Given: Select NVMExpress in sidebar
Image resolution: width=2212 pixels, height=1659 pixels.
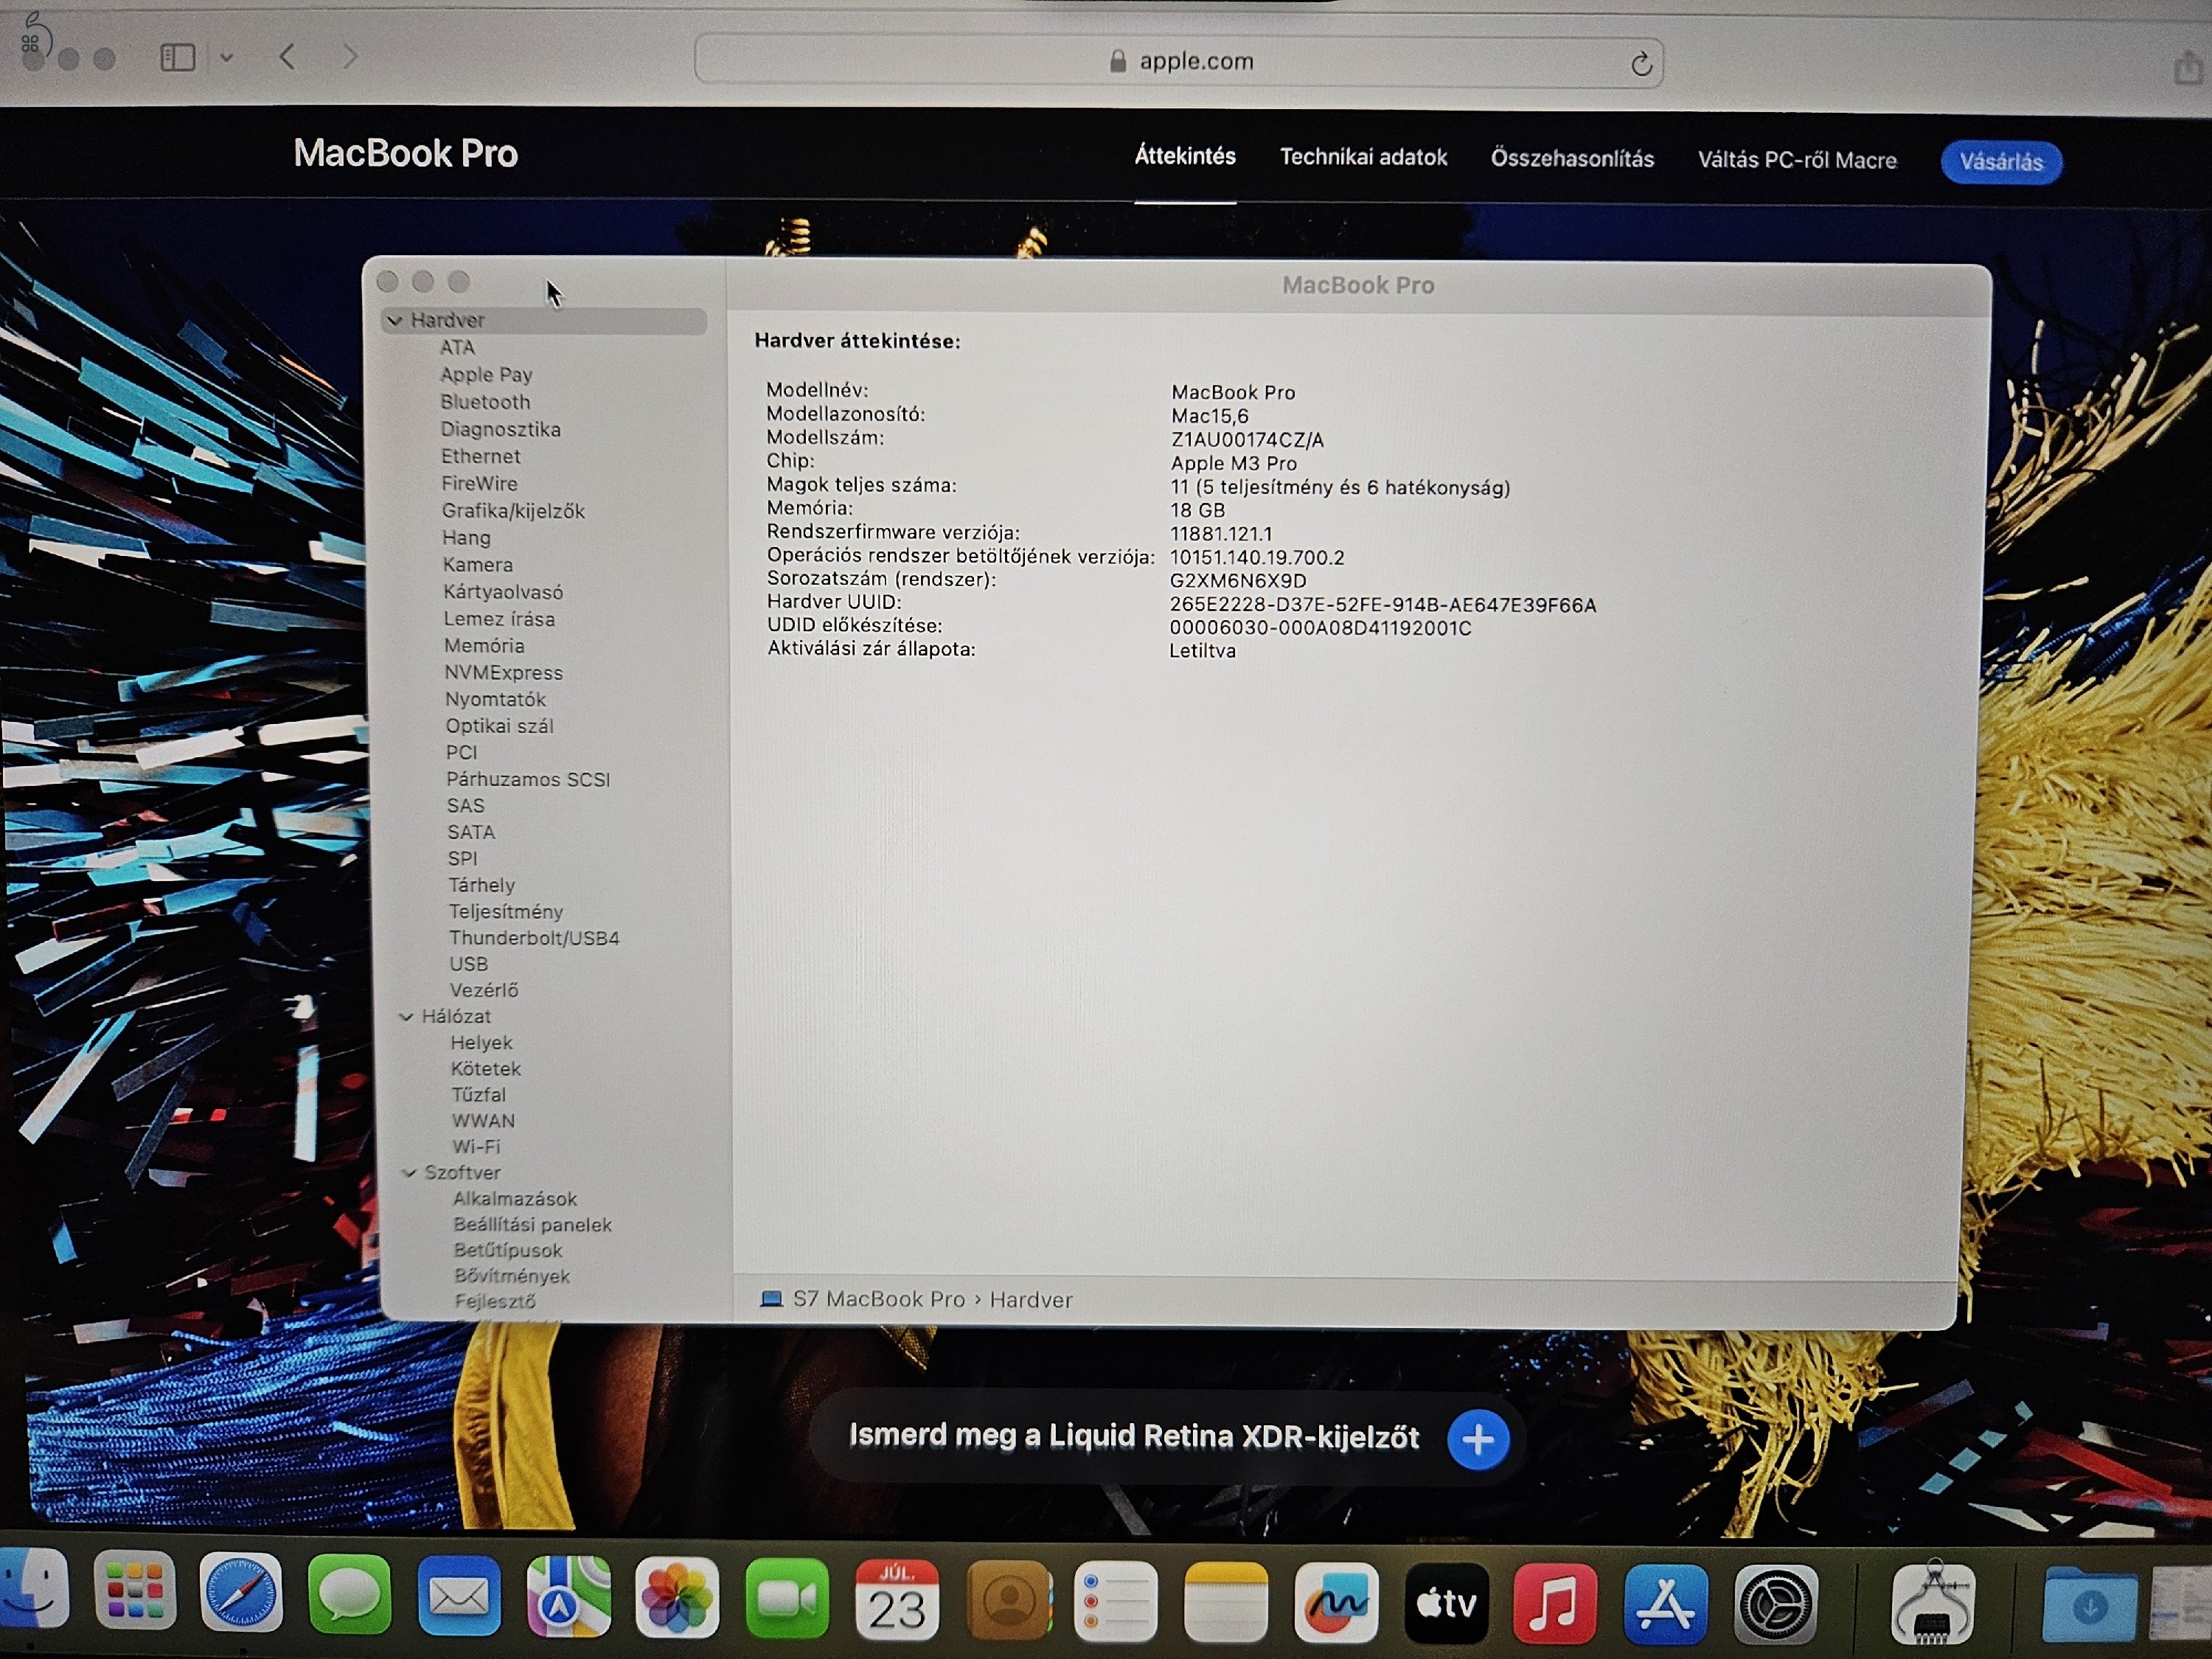Looking at the screenshot, I should (503, 672).
